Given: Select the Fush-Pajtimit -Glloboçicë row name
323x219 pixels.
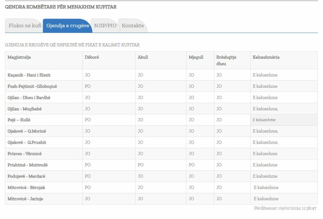Looking at the screenshot, I should (x=32, y=86).
